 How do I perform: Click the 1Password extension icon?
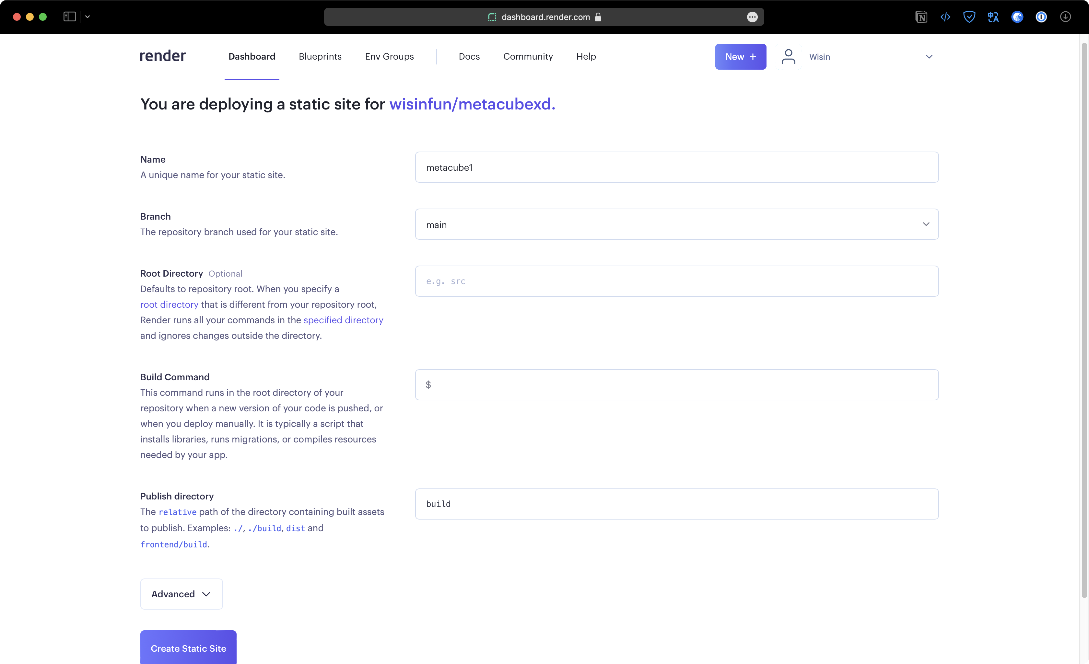[x=1041, y=17]
